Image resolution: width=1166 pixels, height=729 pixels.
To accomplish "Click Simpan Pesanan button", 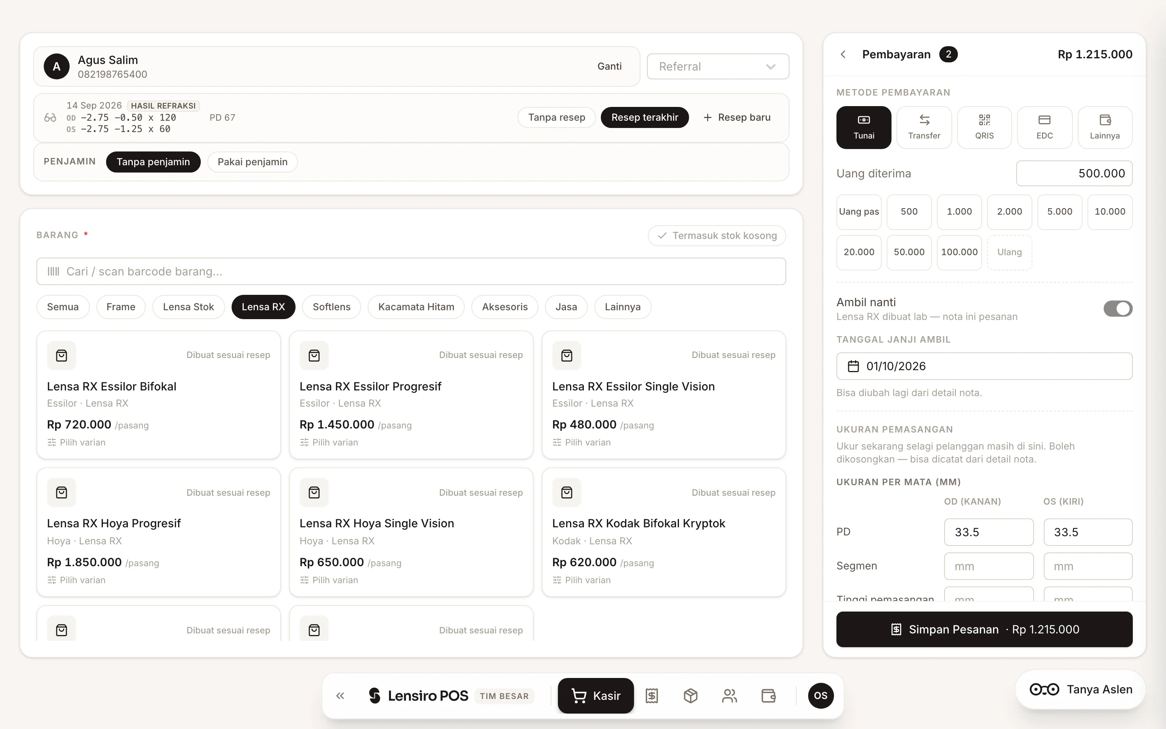I will coord(984,630).
